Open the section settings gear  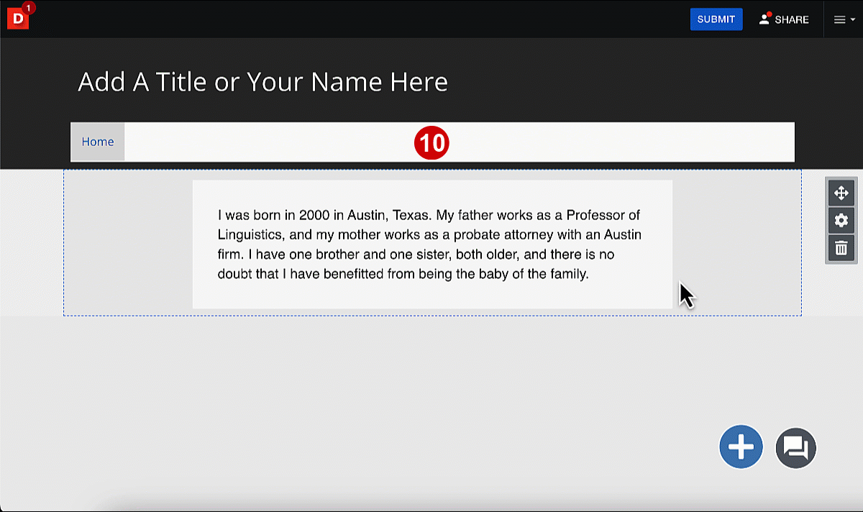coord(841,221)
